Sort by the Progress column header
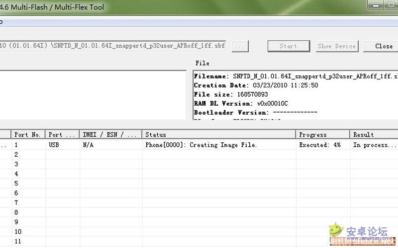The width and height of the screenshot is (398, 248). (x=322, y=134)
